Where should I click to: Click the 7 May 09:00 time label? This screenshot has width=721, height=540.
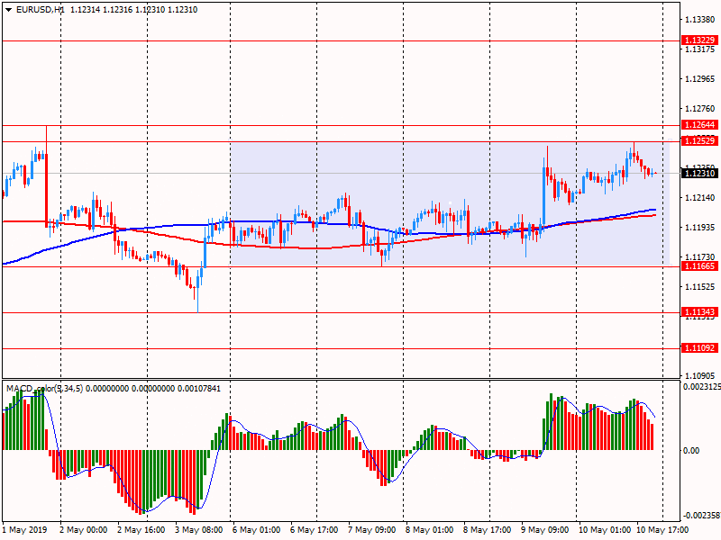pos(370,531)
